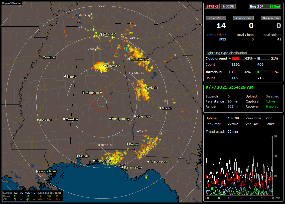The image size is (285, 204).
Task: Click the Chattanooga city marker dot
Action: pyautogui.click(x=129, y=59)
